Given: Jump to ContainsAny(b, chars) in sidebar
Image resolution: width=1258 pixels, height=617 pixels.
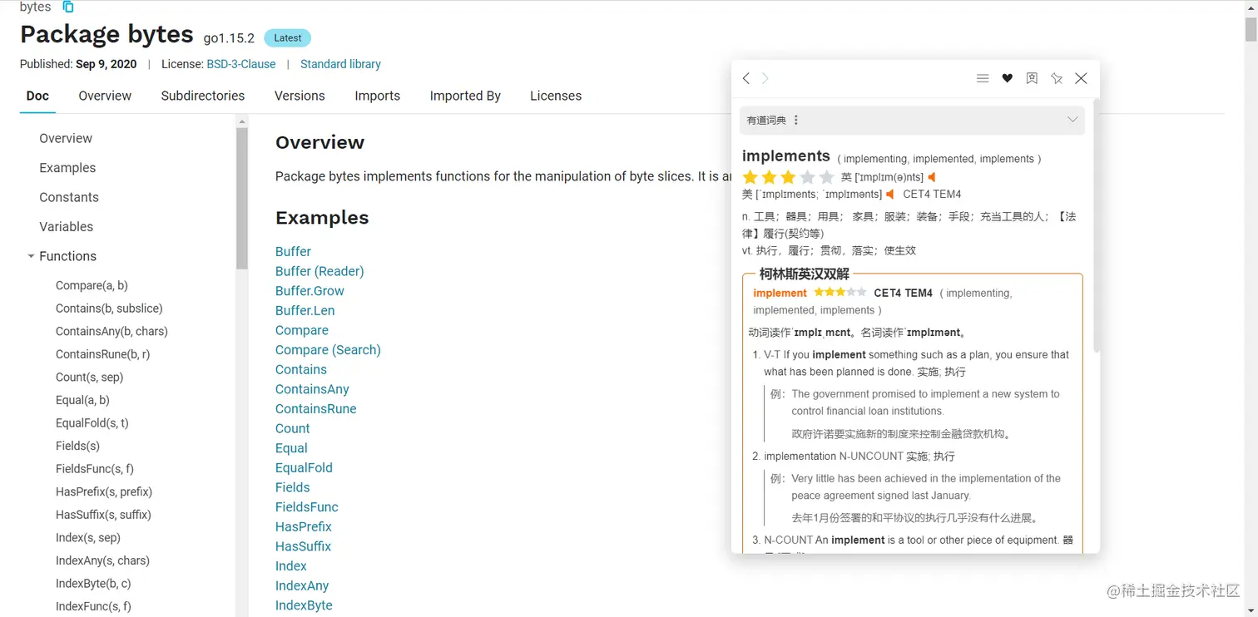Looking at the screenshot, I should pyautogui.click(x=111, y=331).
